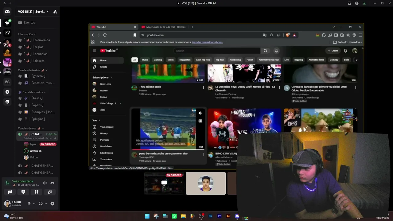
Task: Collapse the Canal de musica category
Action: 32,92
